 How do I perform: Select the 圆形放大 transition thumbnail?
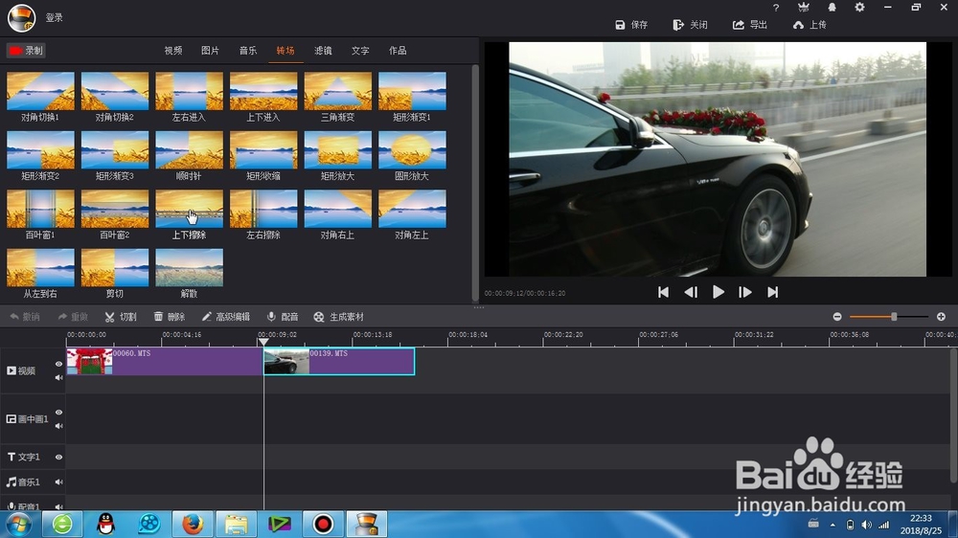point(412,149)
